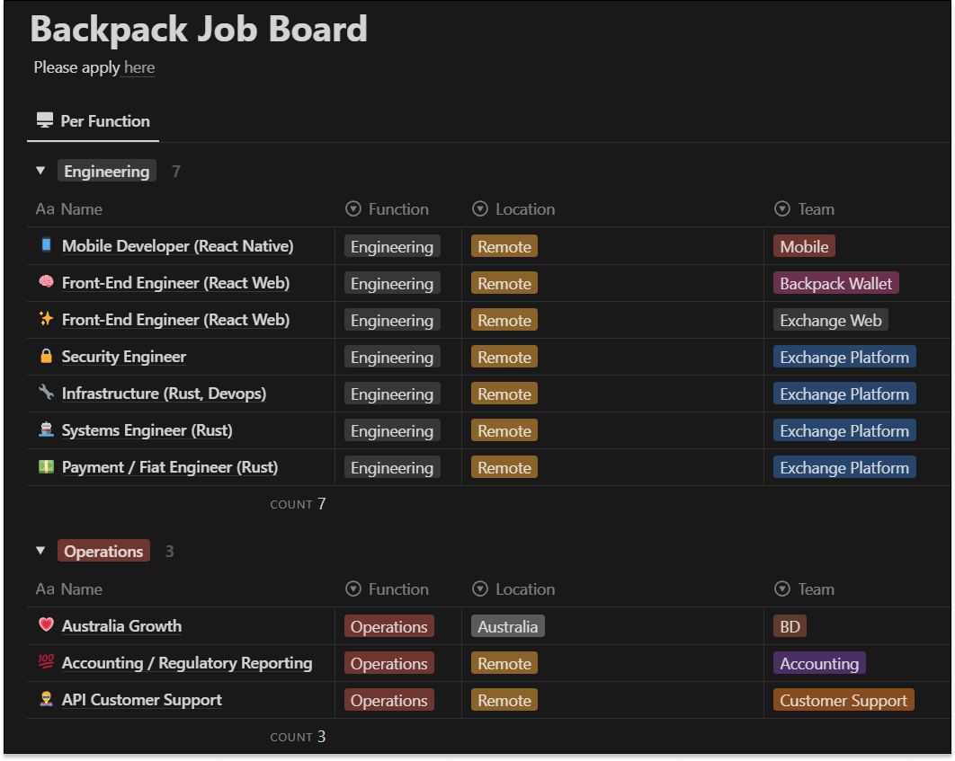
Task: Click the person icon beside API Customer Support
Action: (x=46, y=699)
